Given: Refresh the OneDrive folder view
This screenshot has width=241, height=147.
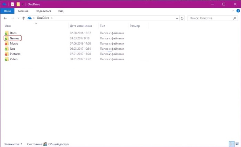Looking at the screenshot, I should pyautogui.click(x=182, y=19).
